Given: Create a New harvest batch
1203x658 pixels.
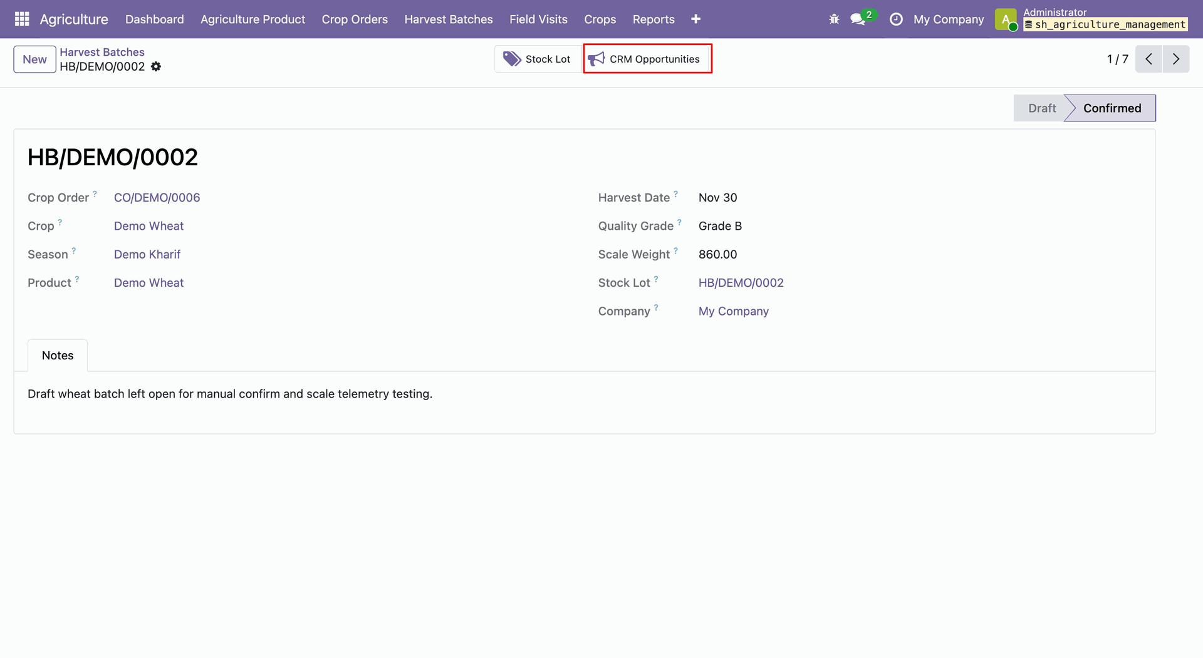Looking at the screenshot, I should click(34, 59).
